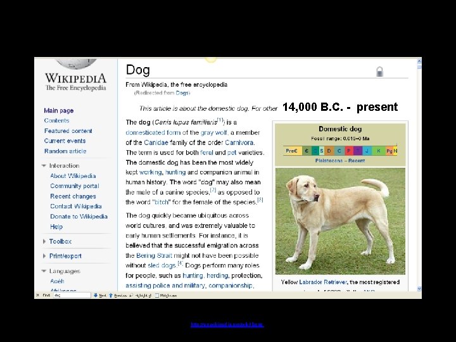Open Recent changes link
The width and height of the screenshot is (456, 342).
click(73, 196)
